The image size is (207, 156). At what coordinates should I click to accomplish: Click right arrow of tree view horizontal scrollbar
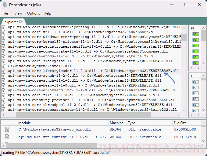point(179,115)
